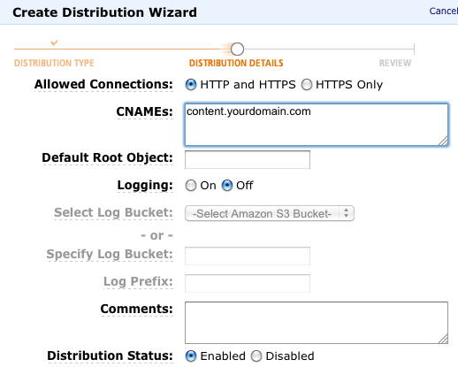
Task: Click the Select Log Bucket label
Action: coord(113,213)
